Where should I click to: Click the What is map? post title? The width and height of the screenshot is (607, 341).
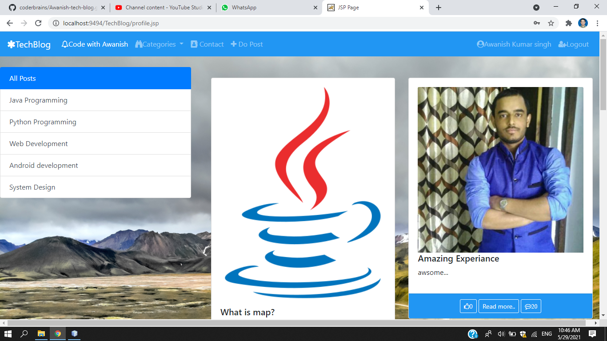point(248,312)
